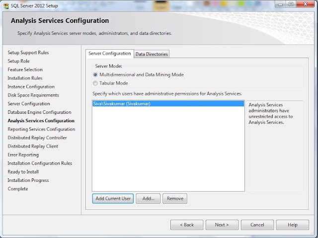Screen dimensions: 318x238
Task: Click the Setup Support Rules step
Action: [28, 53]
